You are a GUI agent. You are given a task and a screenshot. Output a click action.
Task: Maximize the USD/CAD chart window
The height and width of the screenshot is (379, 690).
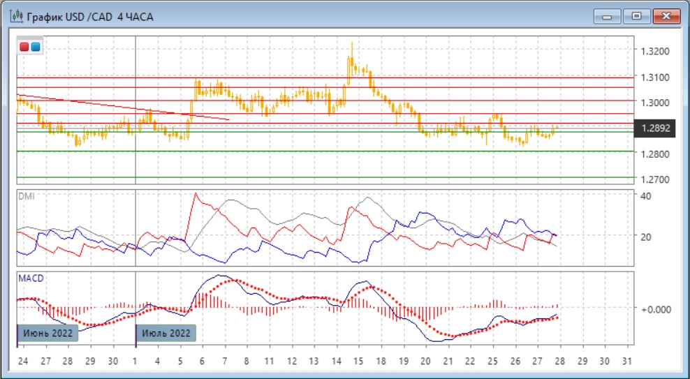pyautogui.click(x=636, y=15)
